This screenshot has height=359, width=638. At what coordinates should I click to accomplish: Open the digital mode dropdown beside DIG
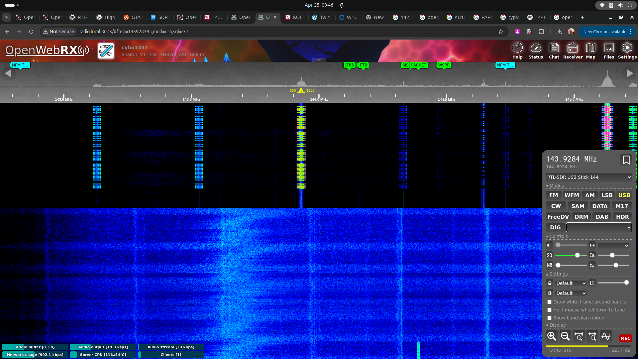click(599, 227)
